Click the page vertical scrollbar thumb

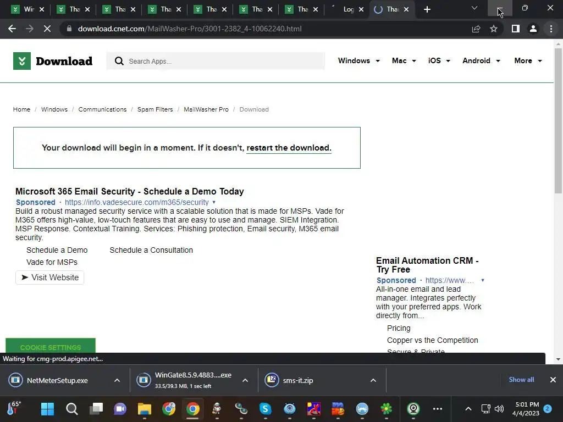click(558, 120)
